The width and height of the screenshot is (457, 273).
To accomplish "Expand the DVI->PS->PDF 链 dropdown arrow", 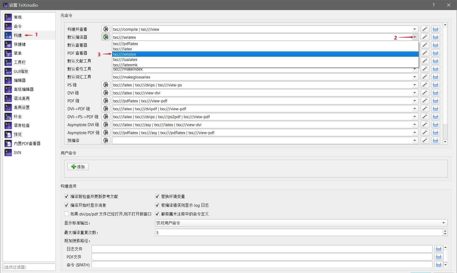I will [415, 117].
